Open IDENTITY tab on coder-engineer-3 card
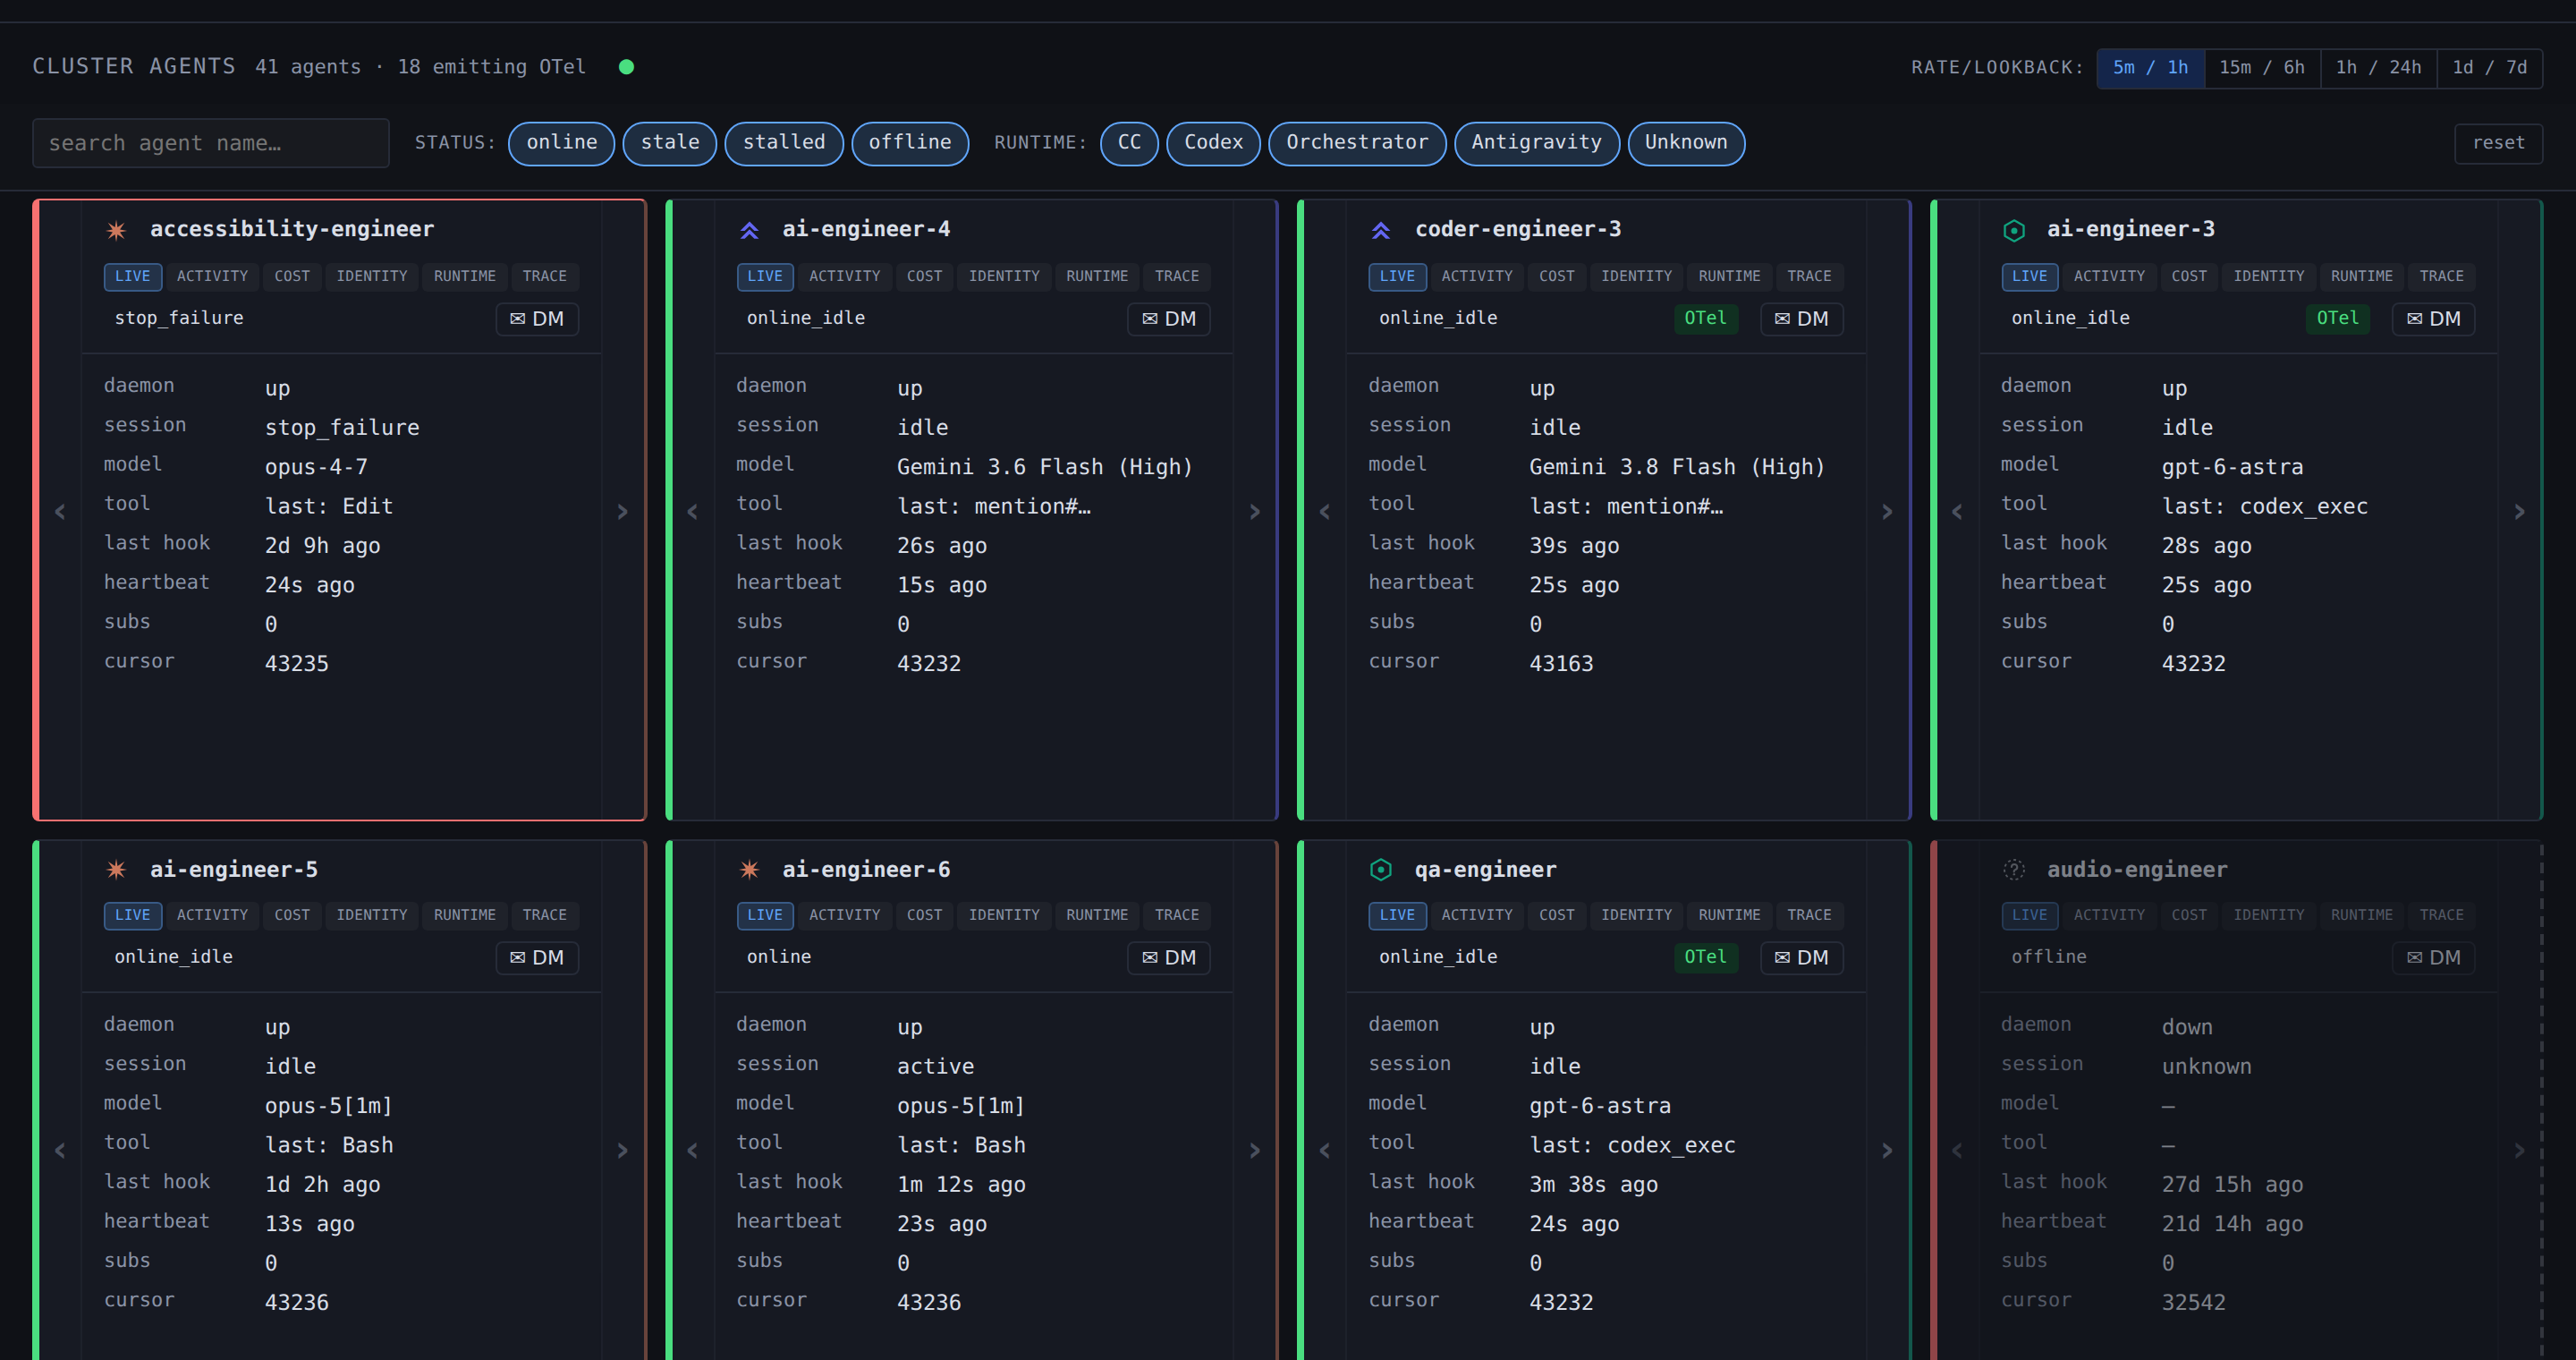Viewport: 2576px width, 1360px height. point(1636,276)
